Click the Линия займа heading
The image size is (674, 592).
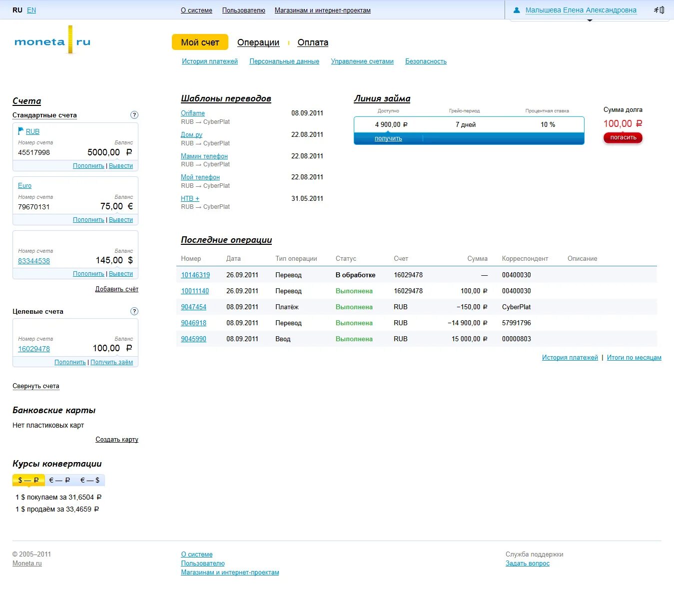(x=382, y=98)
